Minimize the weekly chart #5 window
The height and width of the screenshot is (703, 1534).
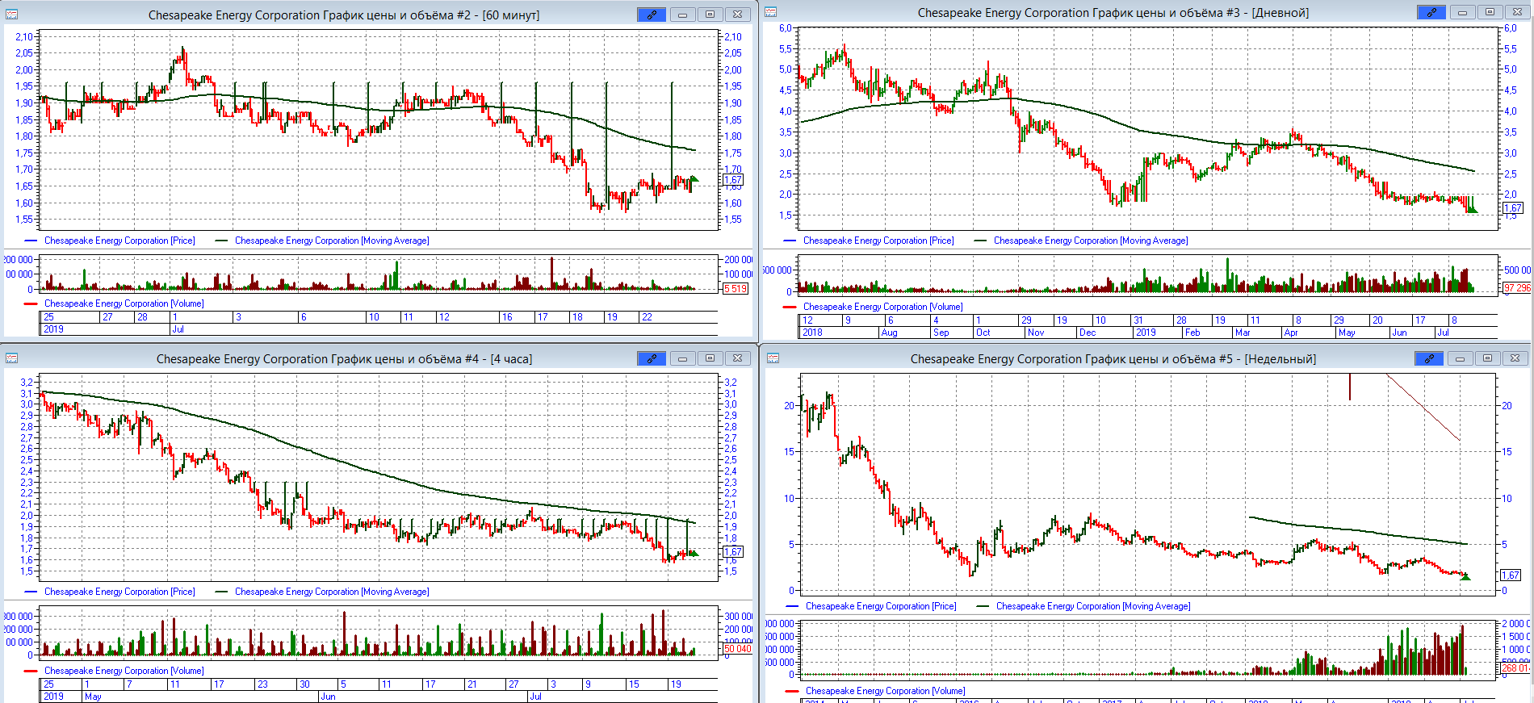tap(1460, 358)
